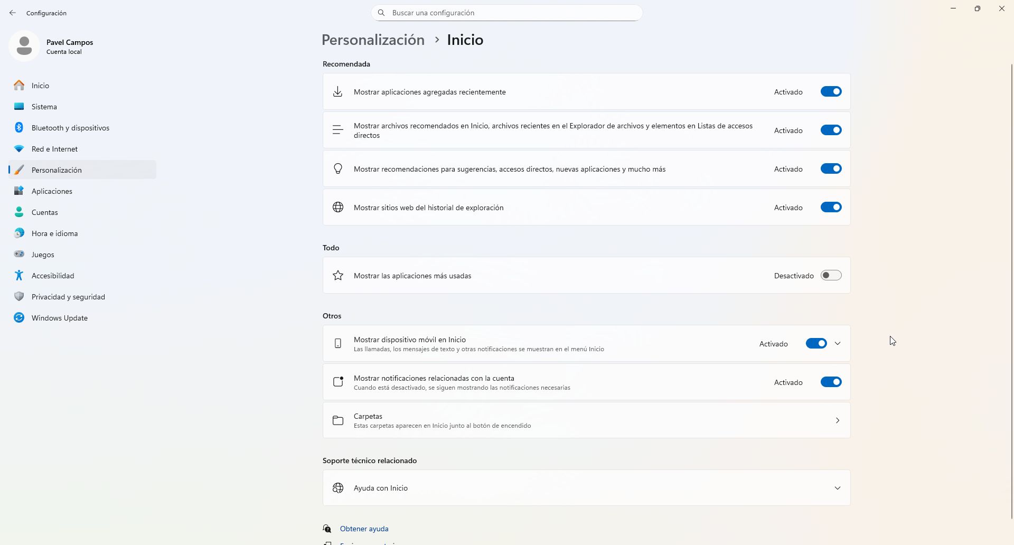Click the Otros section heading
The width and height of the screenshot is (1014, 545).
click(332, 316)
